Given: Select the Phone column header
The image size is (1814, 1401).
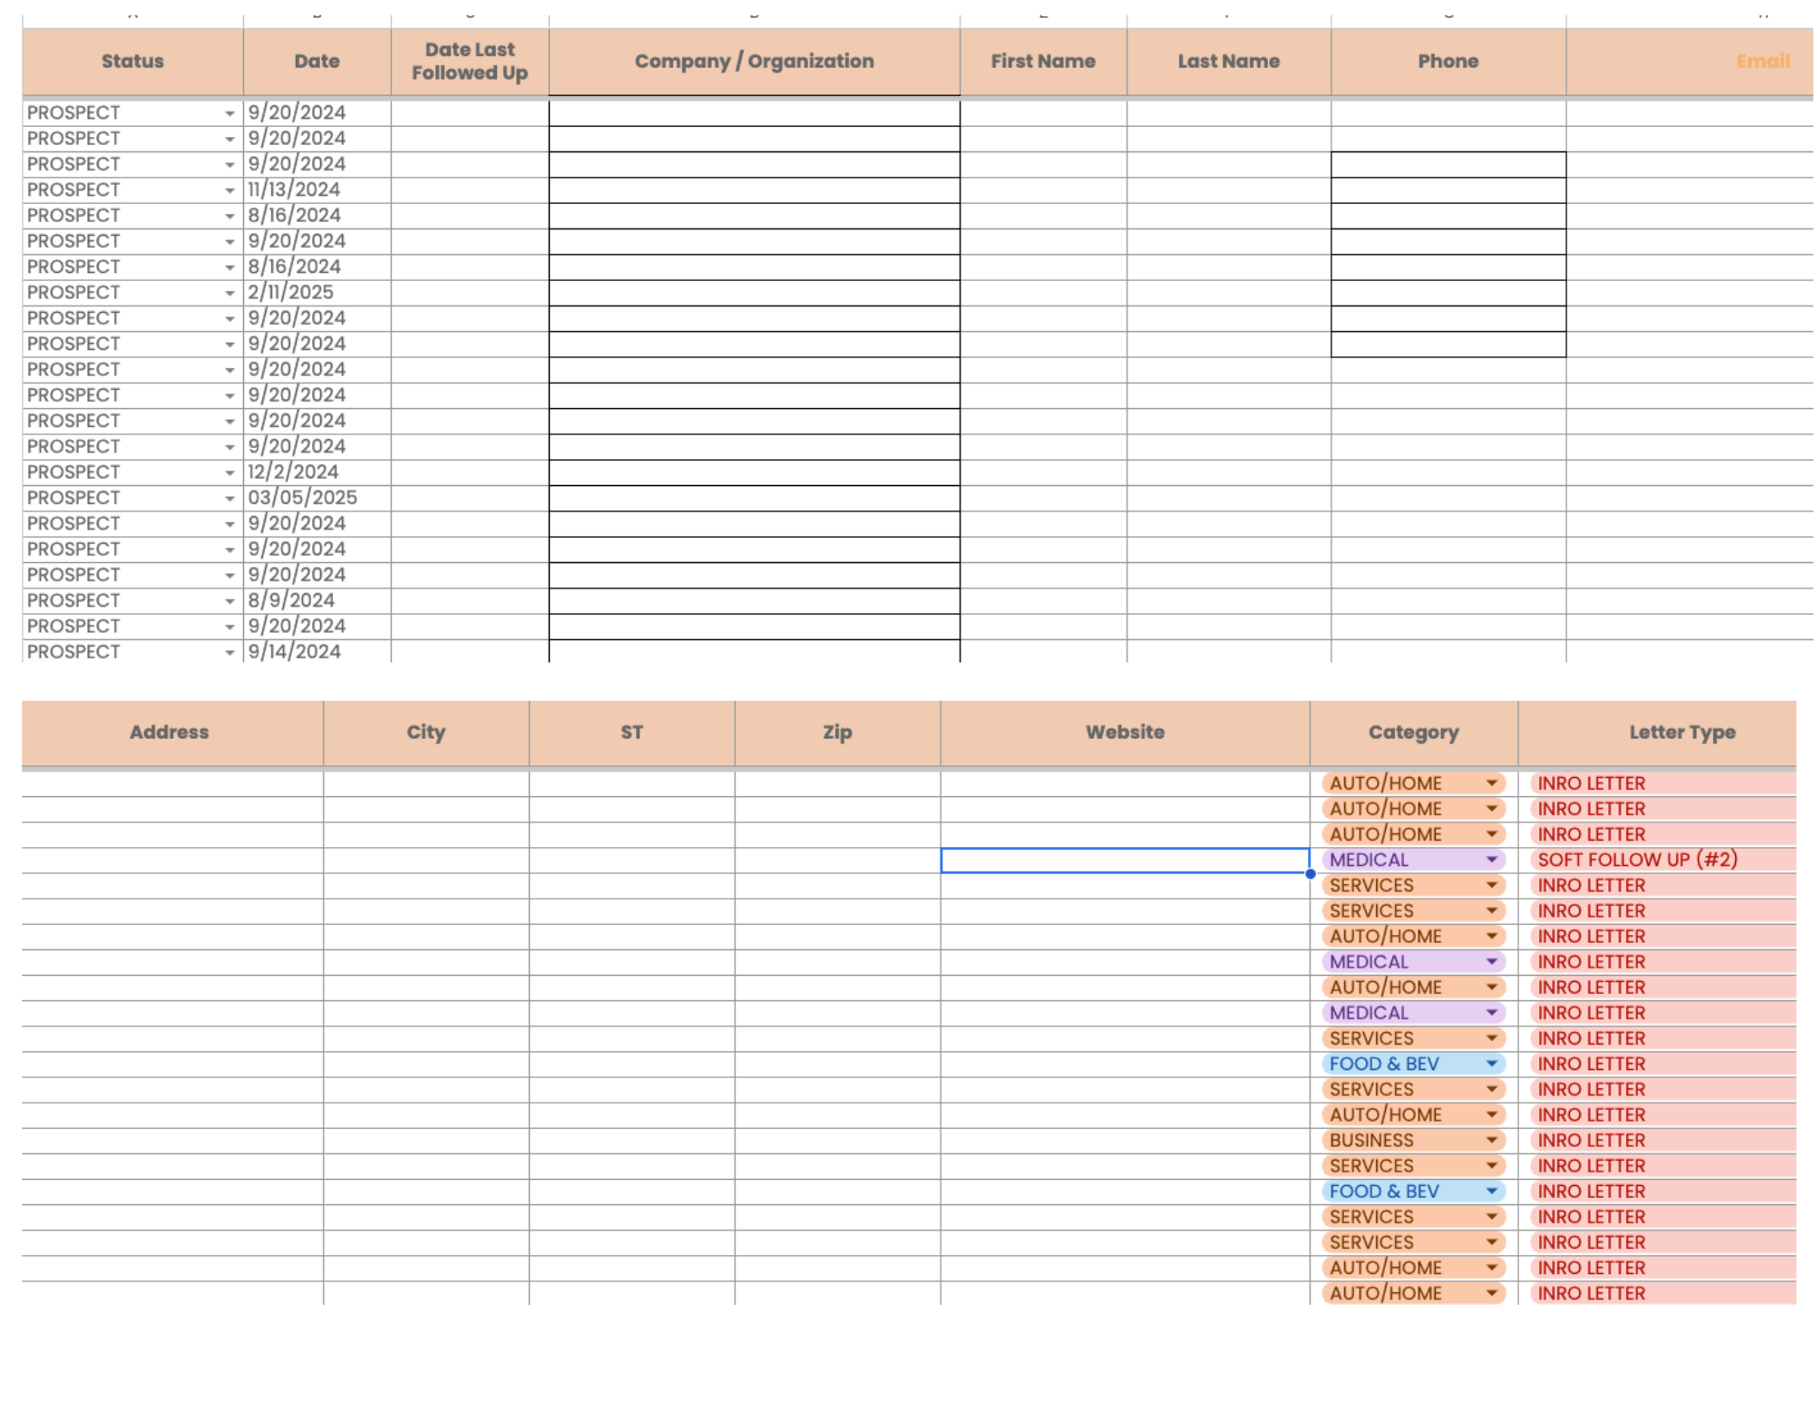Looking at the screenshot, I should pyautogui.click(x=1448, y=61).
